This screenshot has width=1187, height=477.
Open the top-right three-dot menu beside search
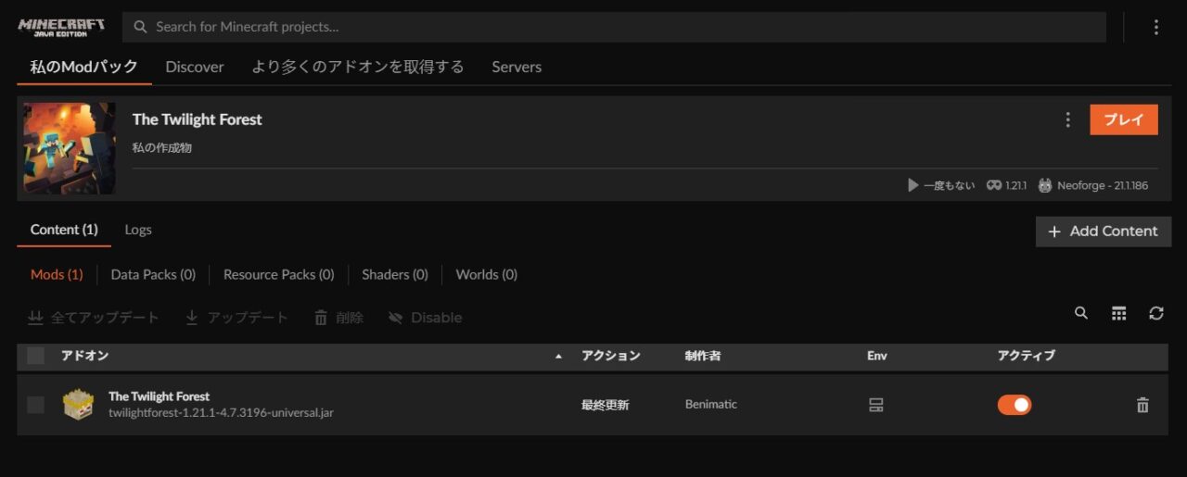[1155, 27]
